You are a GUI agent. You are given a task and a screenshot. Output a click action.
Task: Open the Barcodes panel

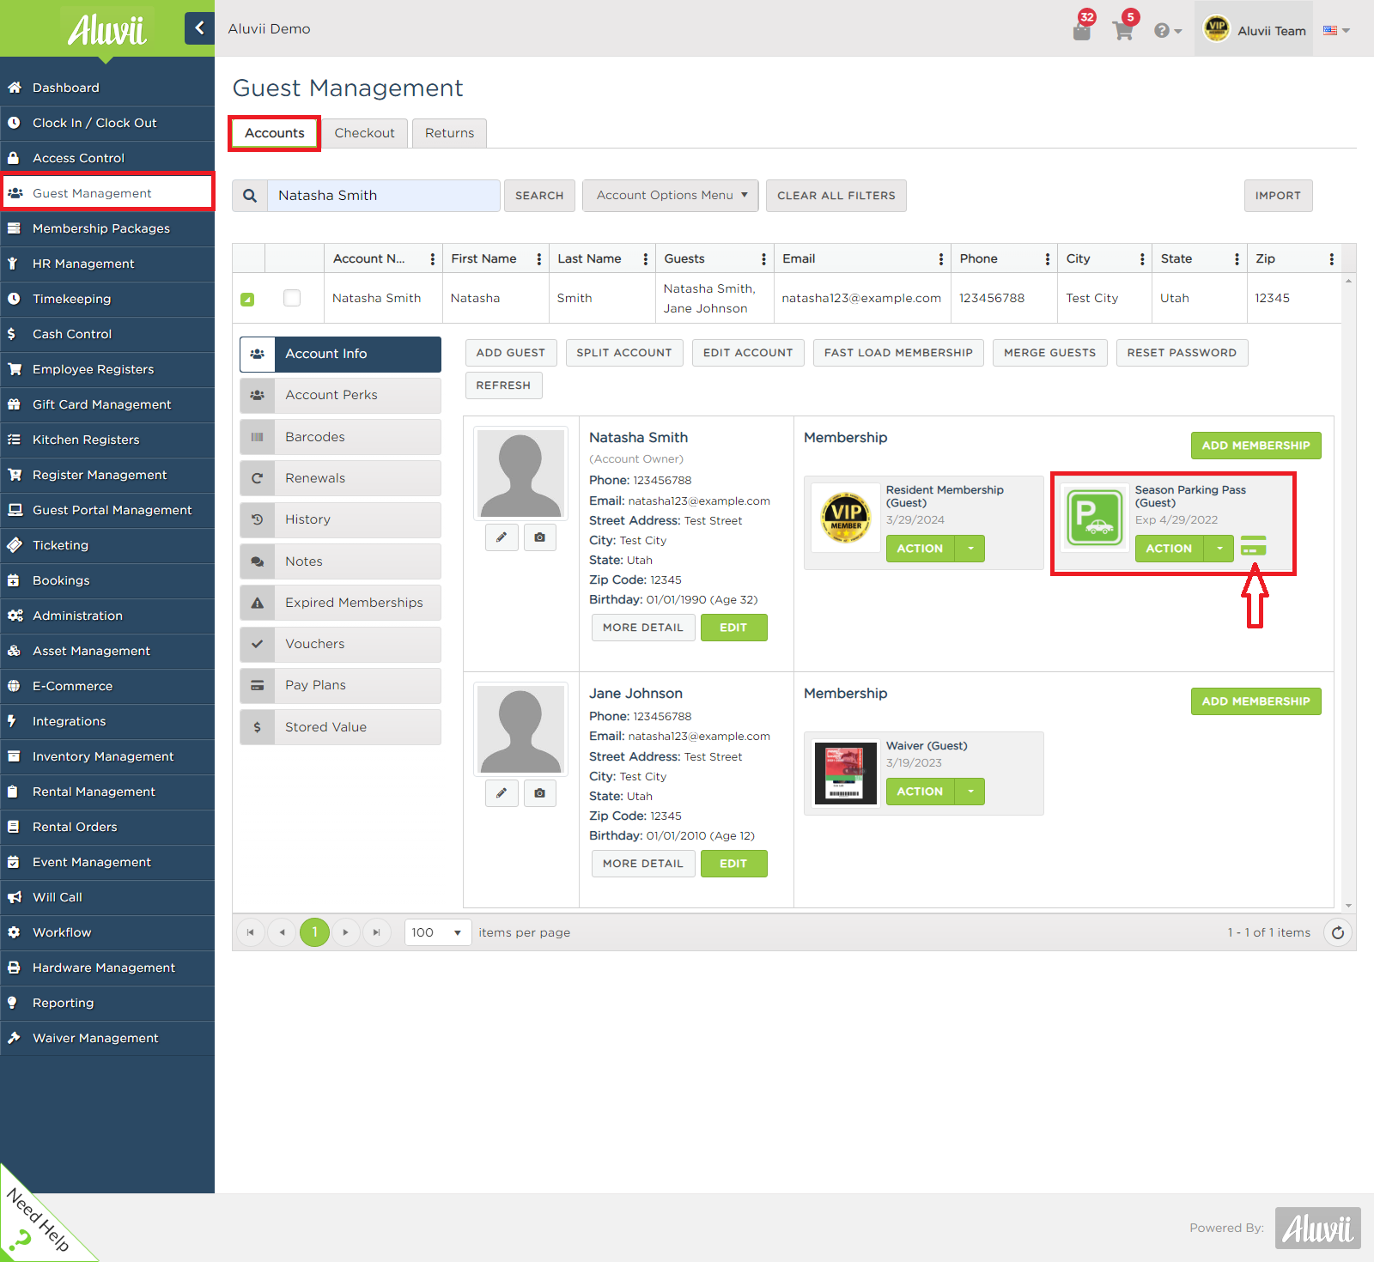[x=341, y=437]
